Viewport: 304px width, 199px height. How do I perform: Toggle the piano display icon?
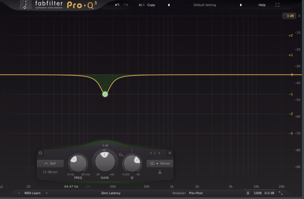pyautogui.click(x=2, y=187)
